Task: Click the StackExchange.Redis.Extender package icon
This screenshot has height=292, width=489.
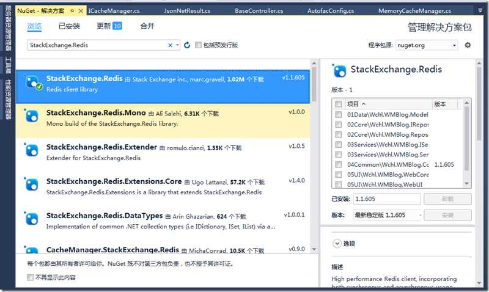Action: click(31, 150)
